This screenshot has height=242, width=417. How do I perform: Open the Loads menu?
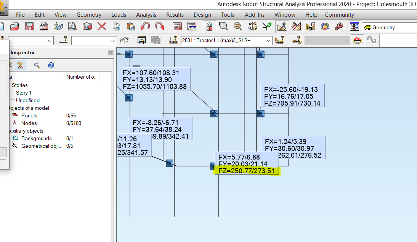click(119, 15)
